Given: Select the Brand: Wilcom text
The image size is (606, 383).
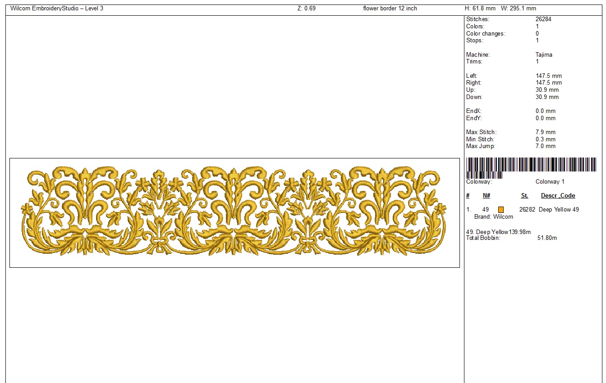Looking at the screenshot, I should (493, 217).
